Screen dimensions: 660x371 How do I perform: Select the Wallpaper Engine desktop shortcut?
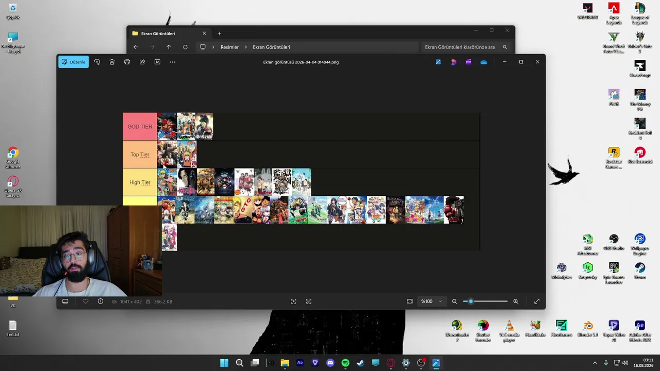640,245
